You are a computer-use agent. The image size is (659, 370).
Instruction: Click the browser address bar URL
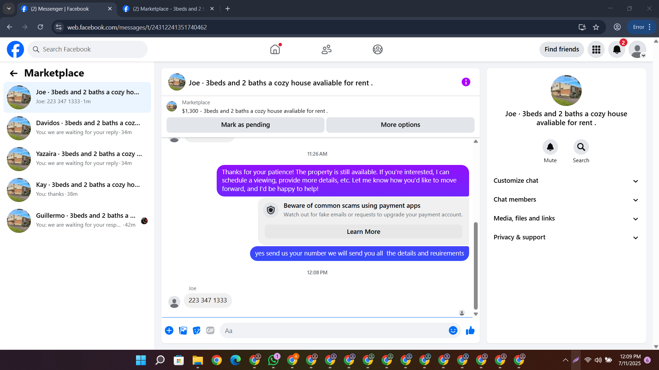pos(137,27)
